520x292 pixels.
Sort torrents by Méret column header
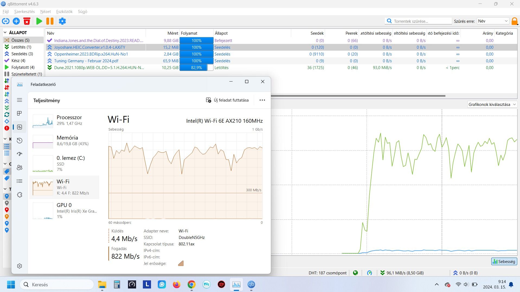pyautogui.click(x=163, y=33)
